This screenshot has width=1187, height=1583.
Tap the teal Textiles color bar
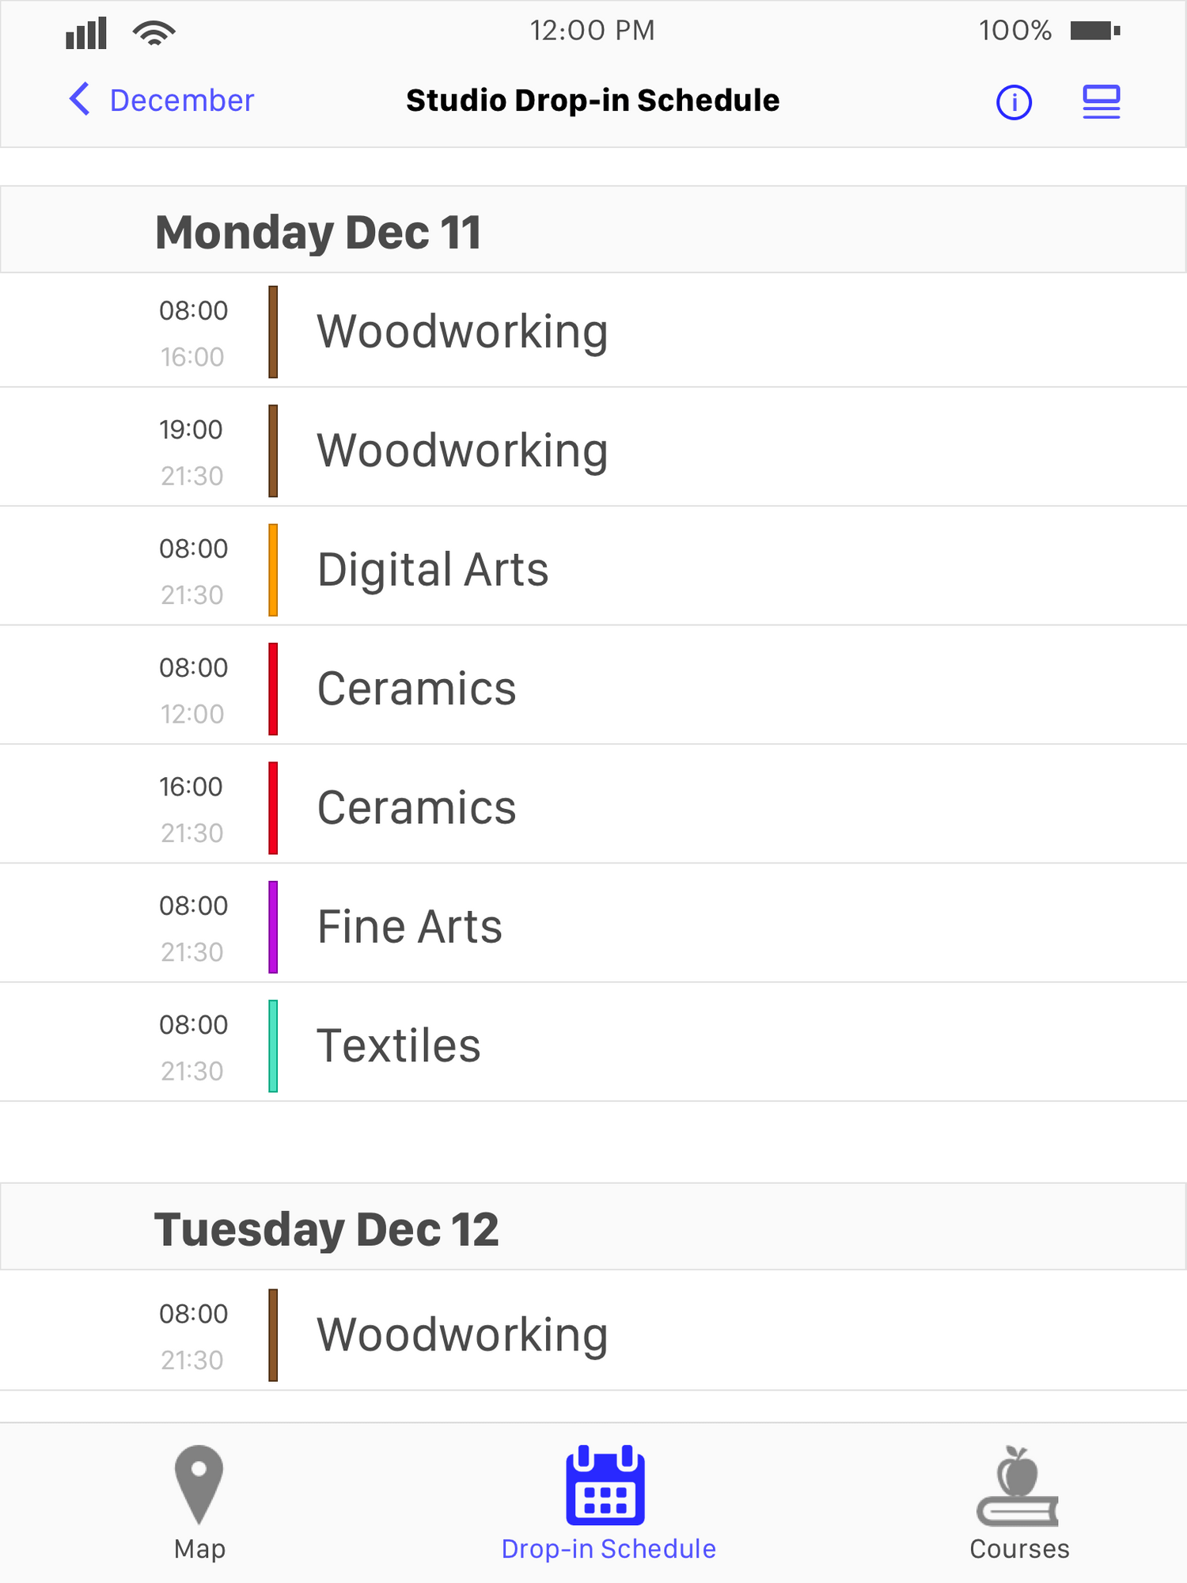(273, 1046)
